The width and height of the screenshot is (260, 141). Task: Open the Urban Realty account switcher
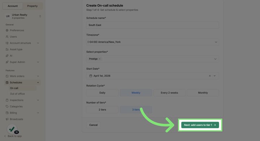(x=40, y=16)
